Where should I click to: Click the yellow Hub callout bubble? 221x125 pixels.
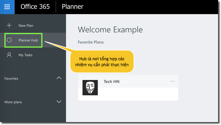tap(102, 61)
